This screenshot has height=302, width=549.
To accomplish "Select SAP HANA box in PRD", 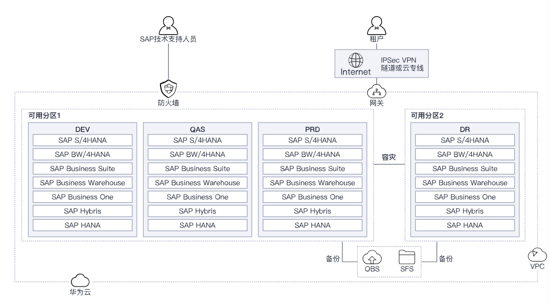I will (312, 225).
